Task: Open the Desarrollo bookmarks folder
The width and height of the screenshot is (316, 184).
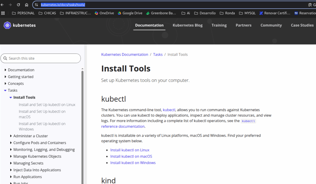Action: click(x=205, y=13)
